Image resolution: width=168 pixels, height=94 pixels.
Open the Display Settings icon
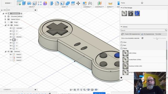(x=88, y=90)
